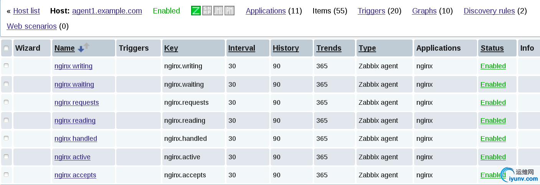540x185 pixels.
Task: Check the box for nginx requests row
Action: pos(6,102)
